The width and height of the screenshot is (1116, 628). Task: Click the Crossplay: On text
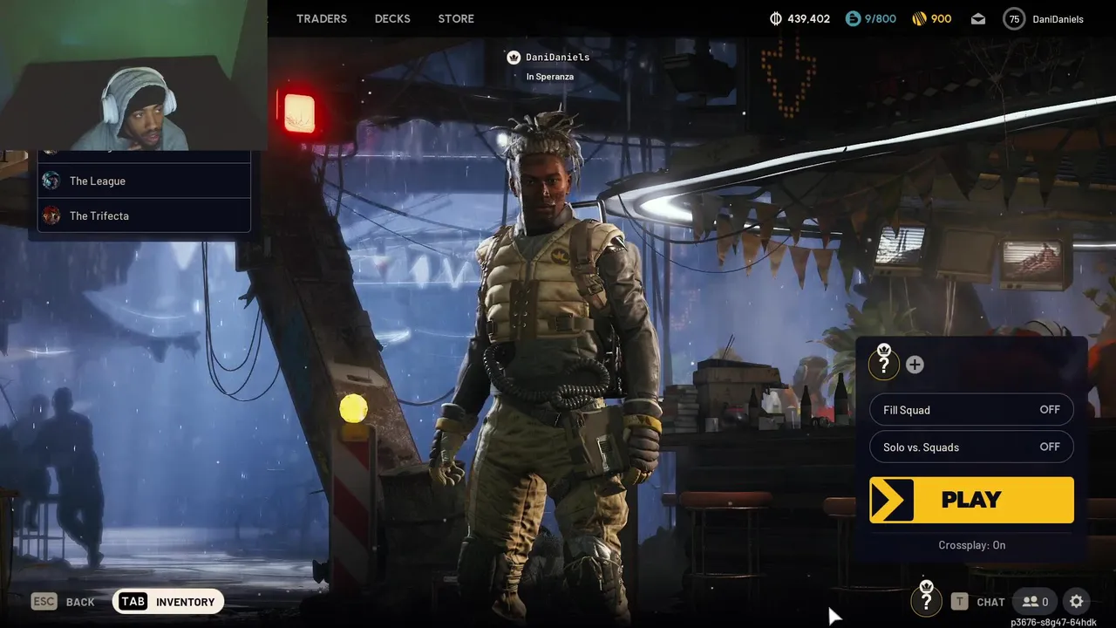(971, 545)
